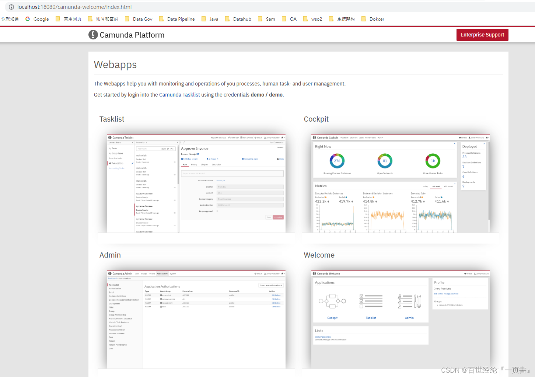535x377 pixels.
Task: Open the 你就知道 bookmark
Action: click(10, 19)
